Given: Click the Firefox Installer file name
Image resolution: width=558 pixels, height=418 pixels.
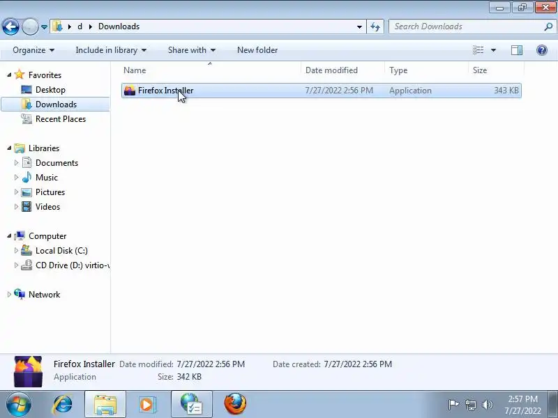Looking at the screenshot, I should coord(165,91).
